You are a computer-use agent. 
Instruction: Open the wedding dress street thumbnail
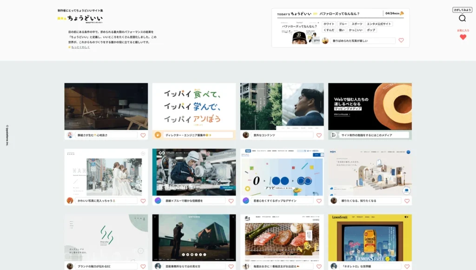click(x=106, y=172)
